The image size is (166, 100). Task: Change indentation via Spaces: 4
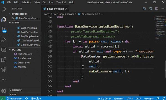(x=119, y=99)
